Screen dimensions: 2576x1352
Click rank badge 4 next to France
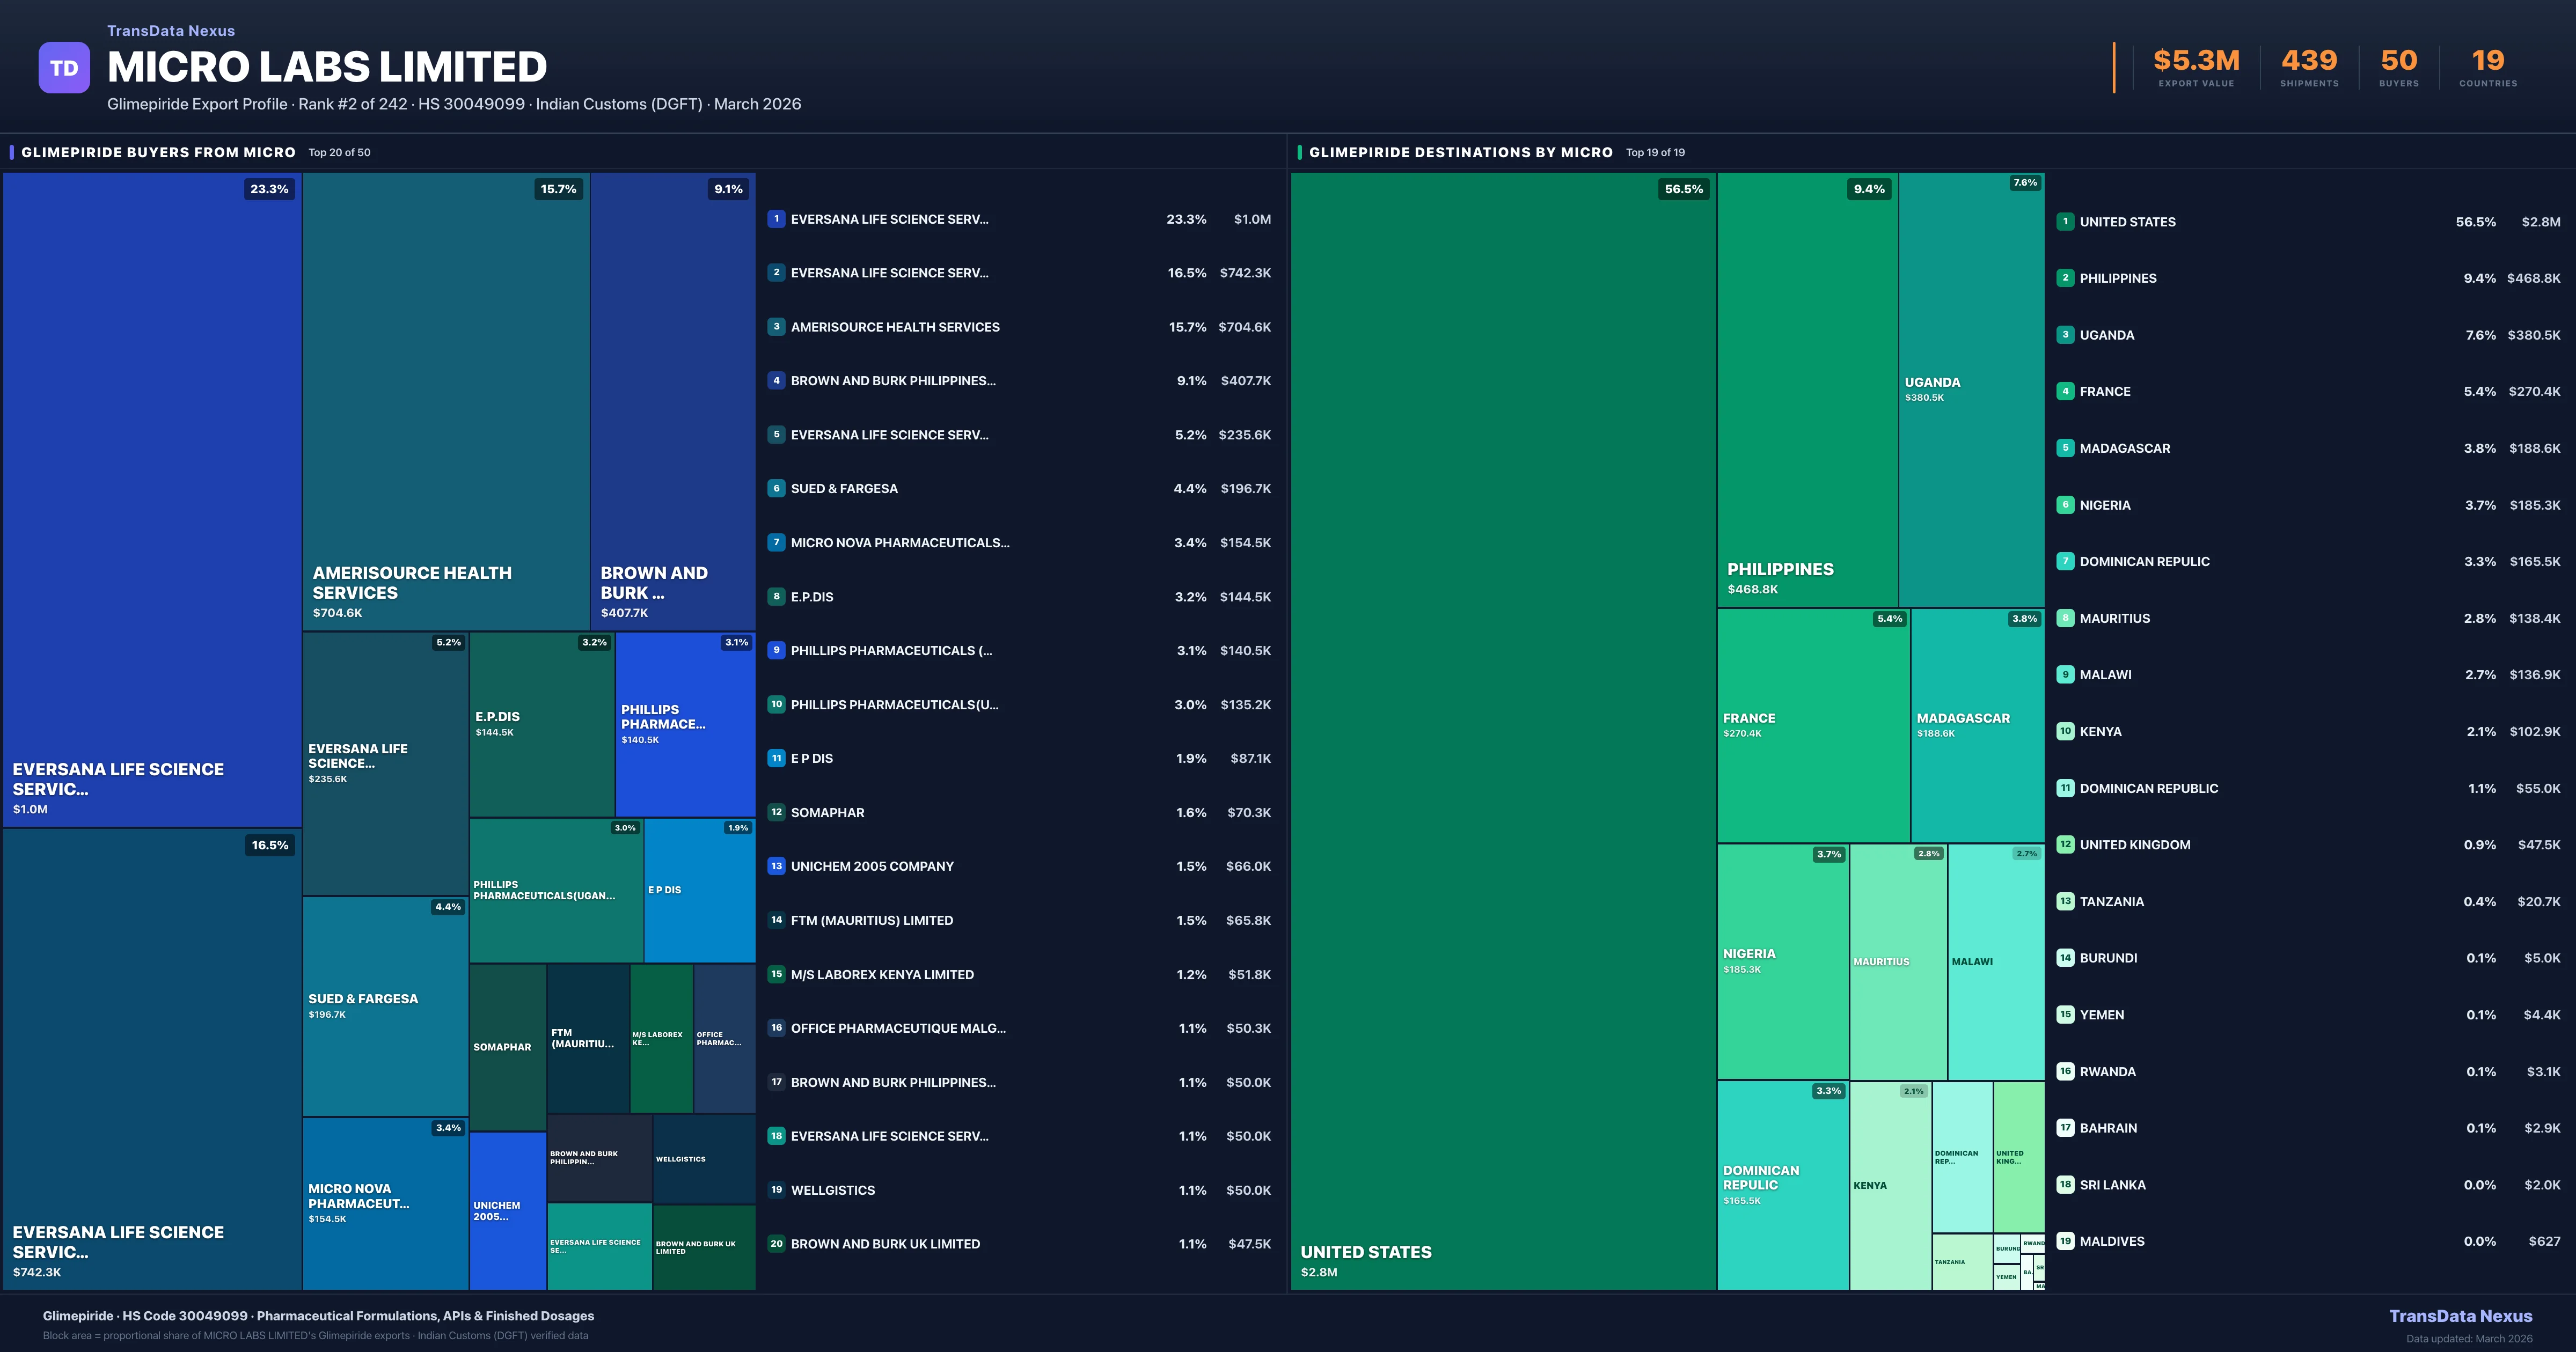2065,392
